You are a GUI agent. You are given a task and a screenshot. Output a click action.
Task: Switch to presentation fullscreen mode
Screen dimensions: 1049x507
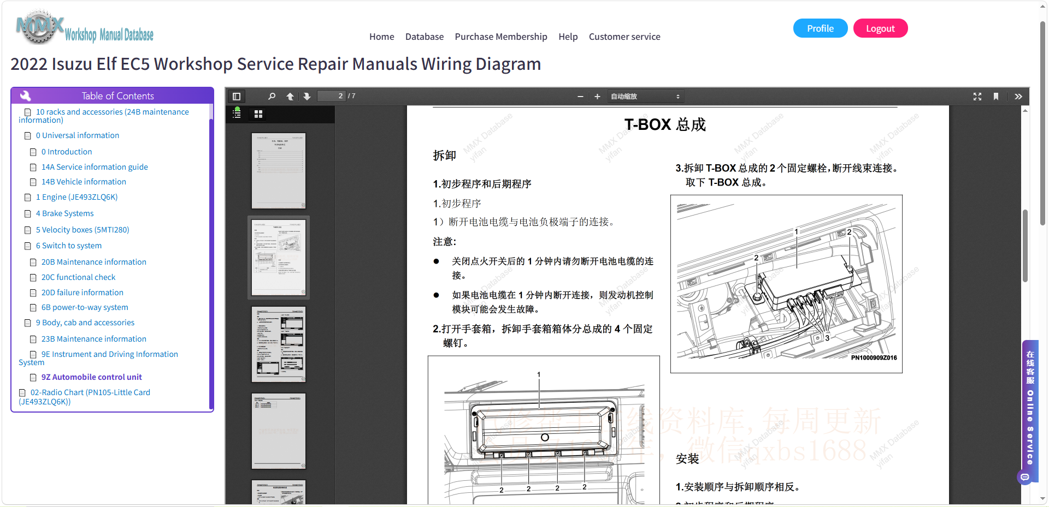tap(977, 97)
